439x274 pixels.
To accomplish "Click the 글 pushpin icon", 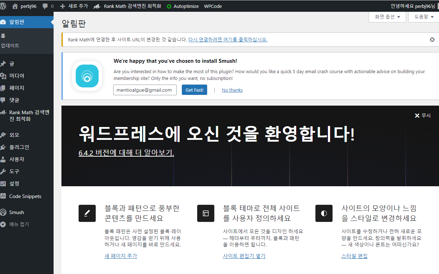I will coord(3,64).
